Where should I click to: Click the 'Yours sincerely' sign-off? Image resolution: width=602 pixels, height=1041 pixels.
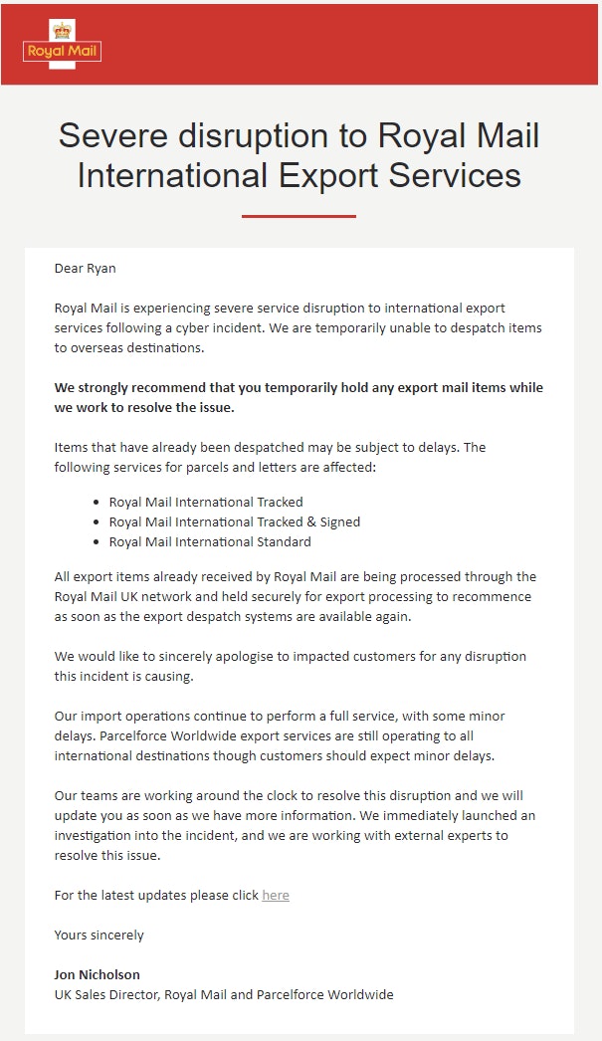pos(99,935)
